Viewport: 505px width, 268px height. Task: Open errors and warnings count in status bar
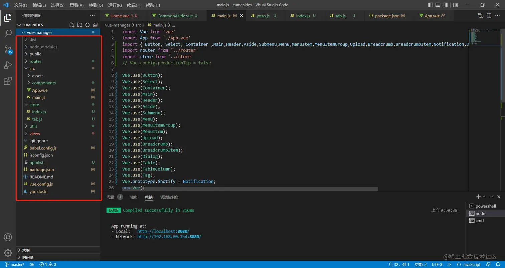coord(48,265)
